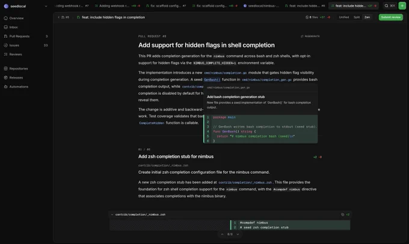
Task: Click the cmd/nimbus/completion.go file link
Action: pyautogui.click(x=225, y=73)
